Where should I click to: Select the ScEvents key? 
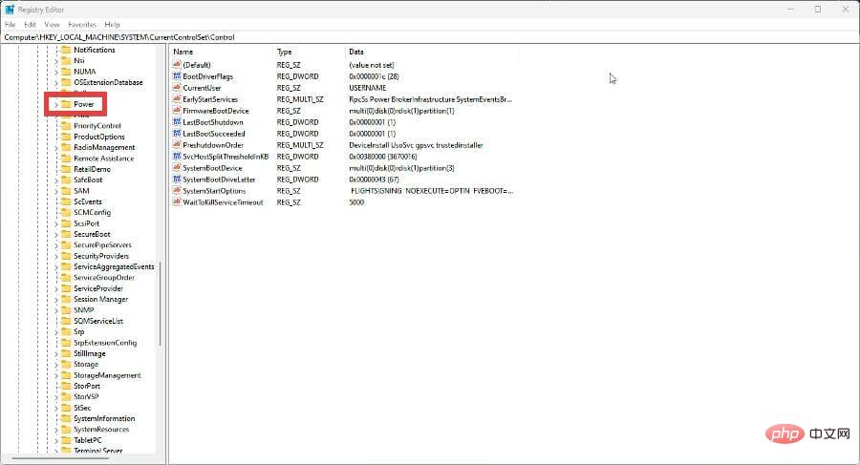tap(88, 201)
